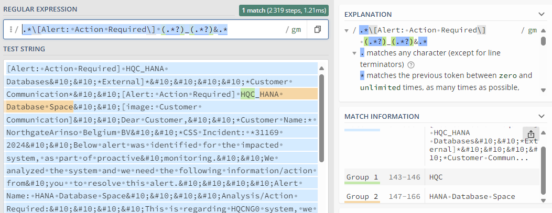Export matches using the share icon
This screenshot has width=552, height=213.
coord(531,134)
